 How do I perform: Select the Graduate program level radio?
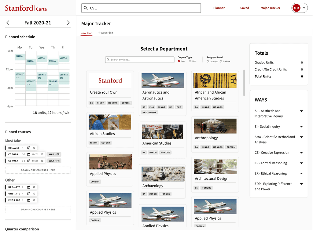tap(221, 61)
